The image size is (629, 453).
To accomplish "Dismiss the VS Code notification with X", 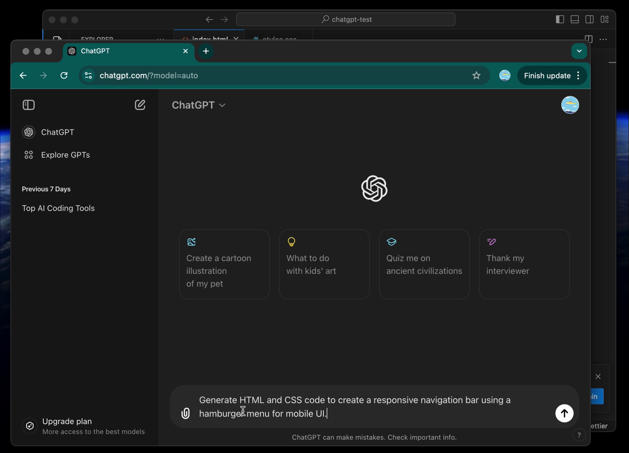I will (x=598, y=376).
